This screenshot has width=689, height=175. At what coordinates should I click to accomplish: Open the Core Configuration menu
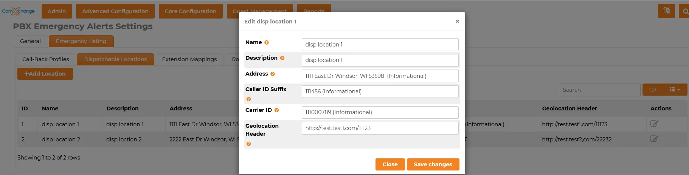pos(191,11)
